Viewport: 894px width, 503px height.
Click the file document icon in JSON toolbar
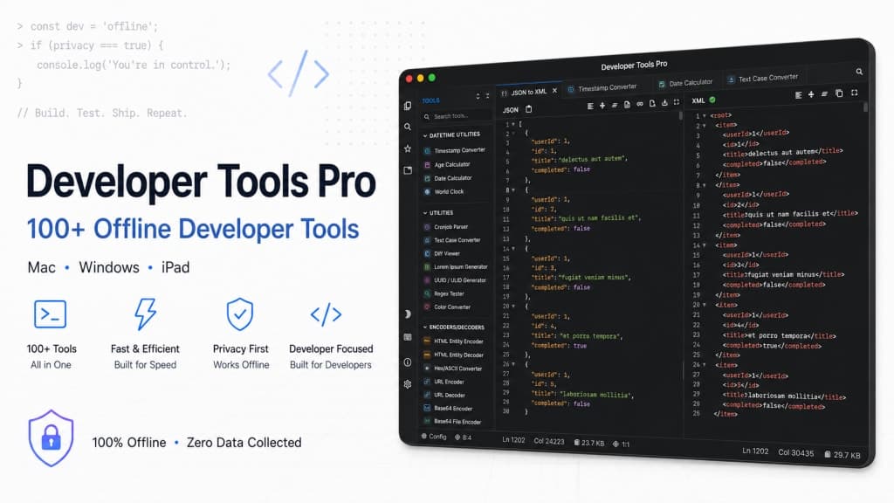(x=627, y=105)
